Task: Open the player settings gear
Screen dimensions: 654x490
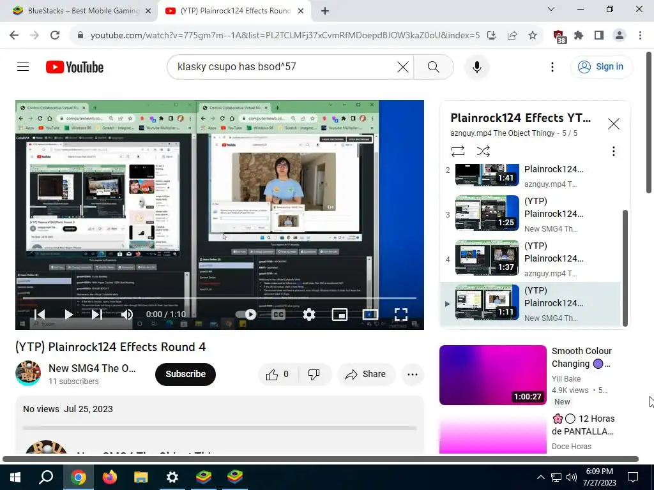Action: (x=308, y=314)
